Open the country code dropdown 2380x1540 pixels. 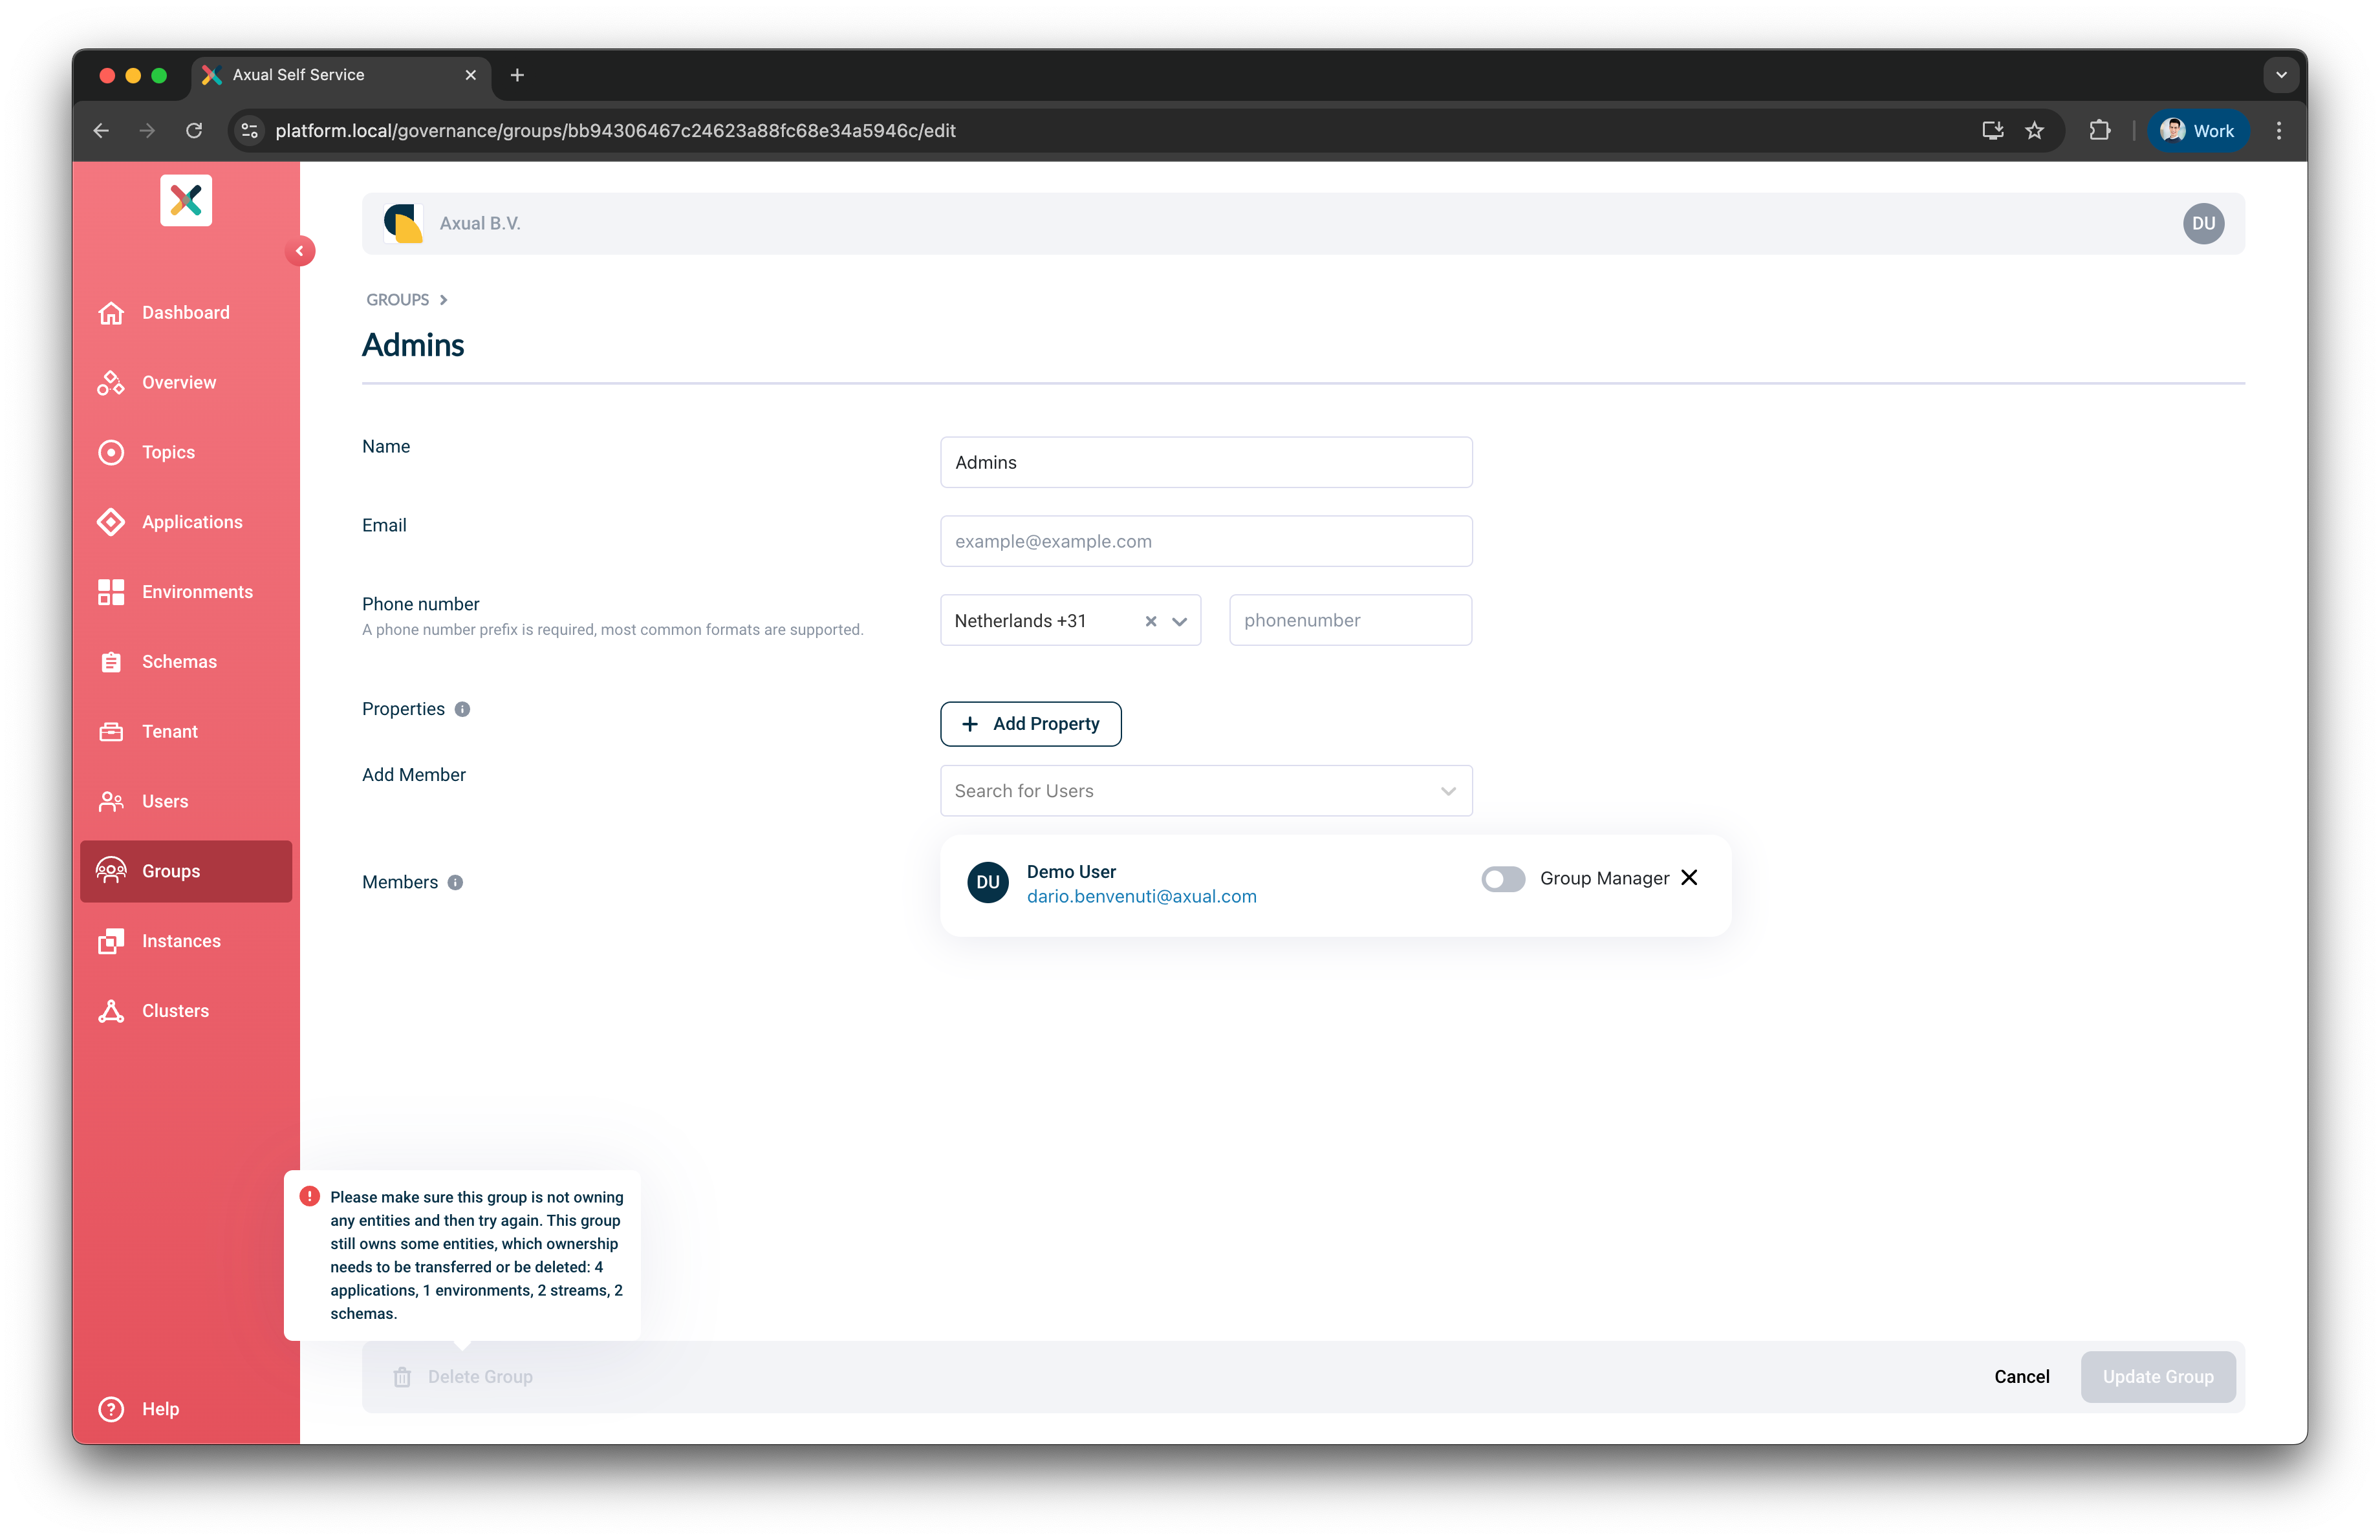[1179, 619]
